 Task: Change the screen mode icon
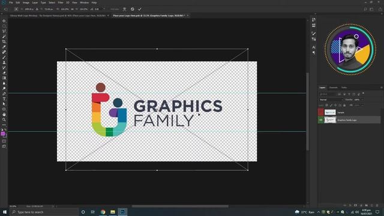click(4, 146)
